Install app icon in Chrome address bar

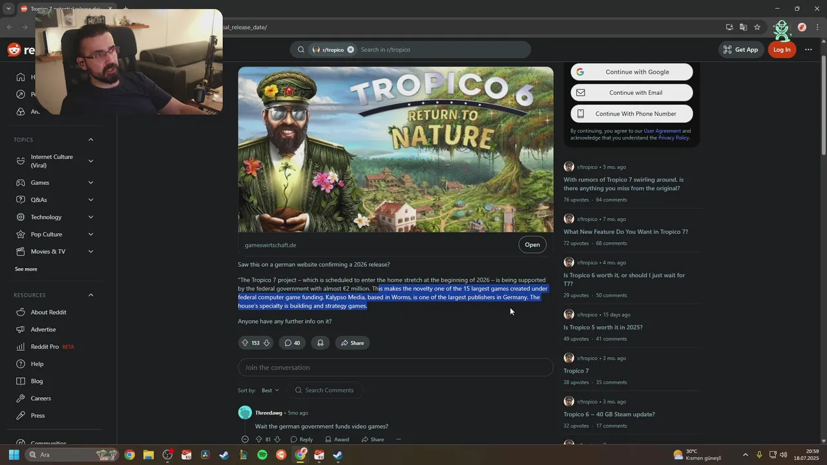[729, 27]
